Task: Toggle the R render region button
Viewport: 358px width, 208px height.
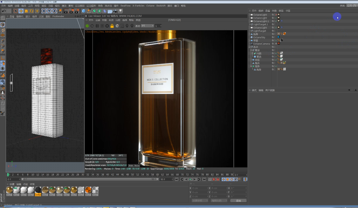Action: (102, 26)
